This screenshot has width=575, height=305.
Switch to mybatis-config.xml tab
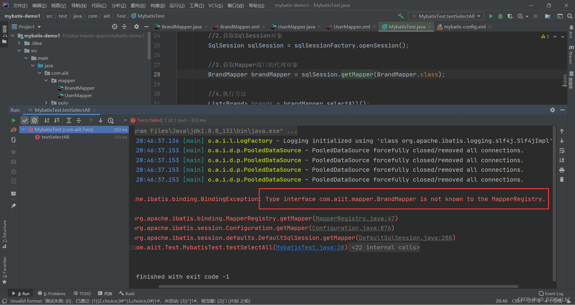coord(464,27)
